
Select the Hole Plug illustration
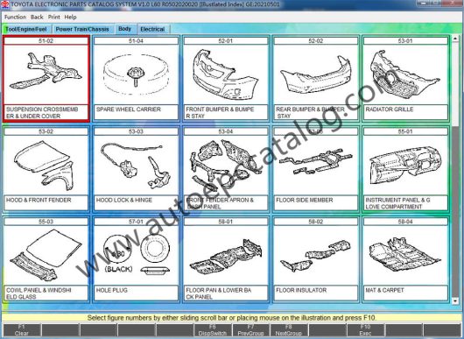(136, 255)
